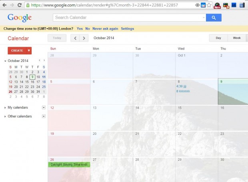The width and height of the screenshot is (248, 182).
Task: Open the speedometer extension marked New
Action: point(217,6)
